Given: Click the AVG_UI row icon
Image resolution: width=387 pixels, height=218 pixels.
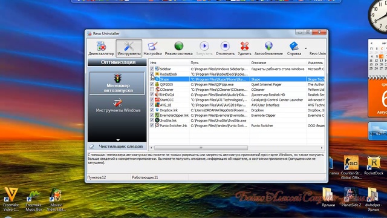Looking at the screenshot, I should pyautogui.click(x=157, y=105).
